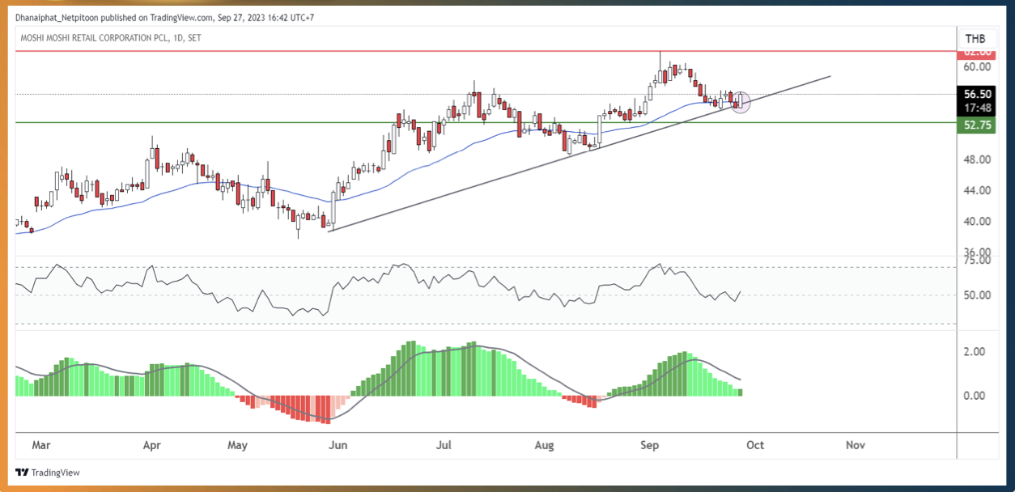Select the red horizontal resistance line
This screenshot has width=1015, height=492.
click(486, 51)
